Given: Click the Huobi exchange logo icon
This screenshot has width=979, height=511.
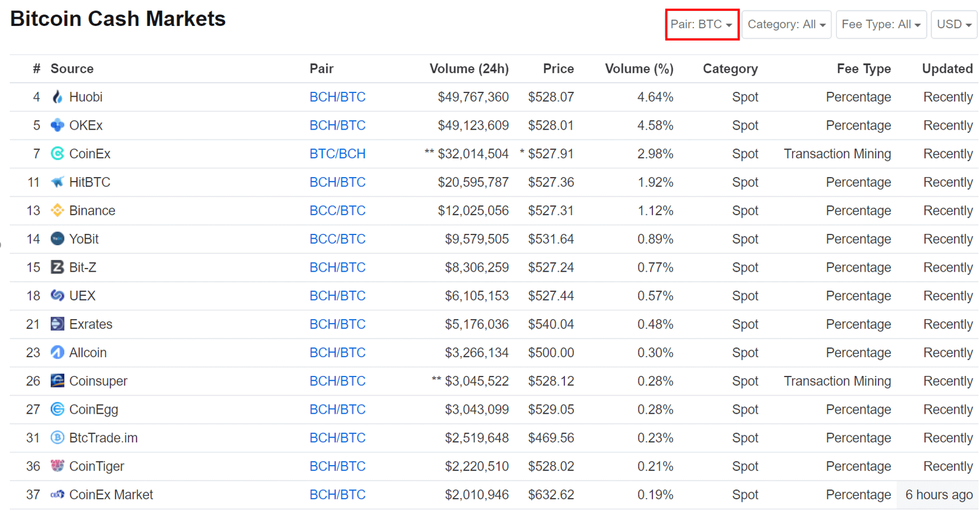Looking at the screenshot, I should point(57,97).
